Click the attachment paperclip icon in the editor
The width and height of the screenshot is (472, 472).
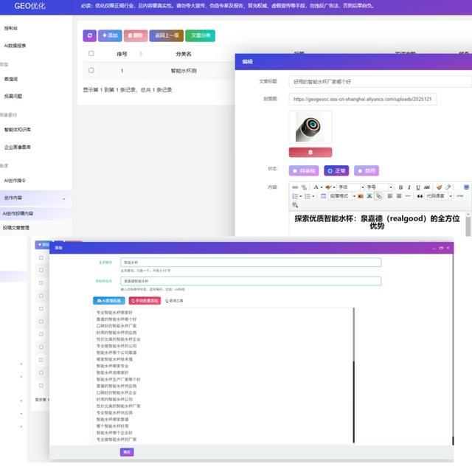pyautogui.click(x=378, y=196)
